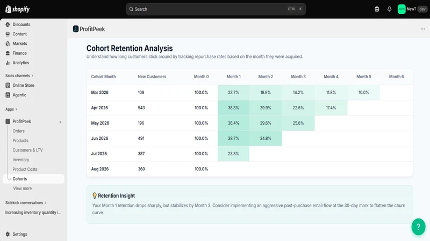The width and height of the screenshot is (430, 241).
Task: Click Apr 2026 Month 1 cell 38.3%
Action: (233, 108)
